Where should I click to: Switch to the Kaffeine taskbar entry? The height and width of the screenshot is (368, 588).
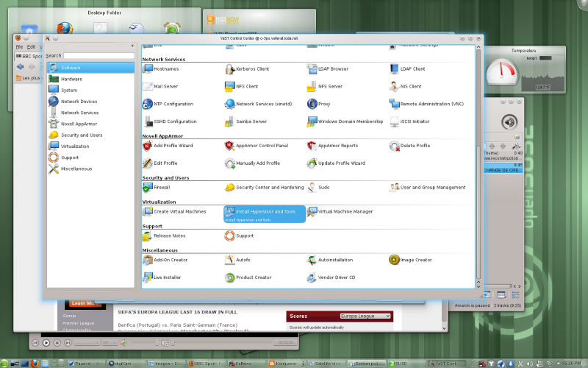click(x=246, y=363)
